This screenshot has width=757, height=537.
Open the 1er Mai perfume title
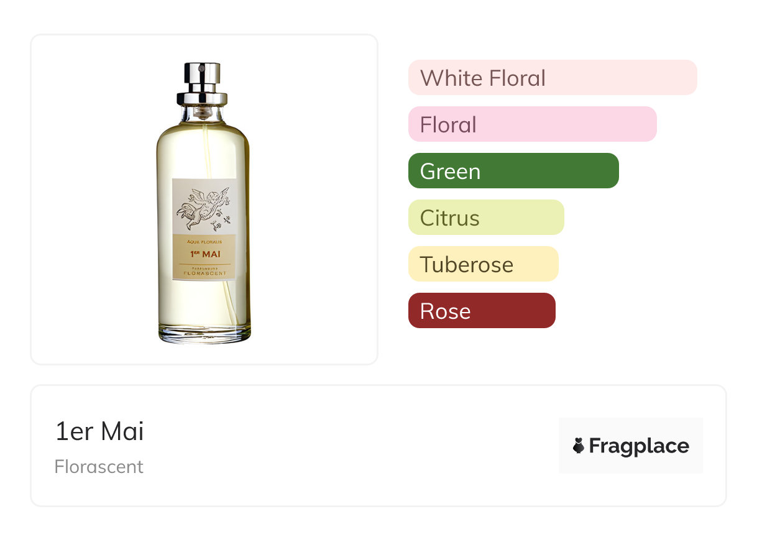click(x=99, y=432)
